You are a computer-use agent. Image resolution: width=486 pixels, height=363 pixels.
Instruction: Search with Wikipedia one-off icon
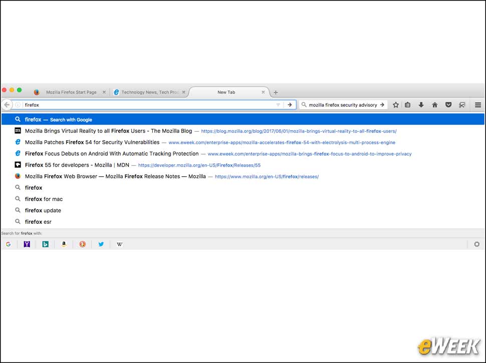pyautogui.click(x=120, y=244)
